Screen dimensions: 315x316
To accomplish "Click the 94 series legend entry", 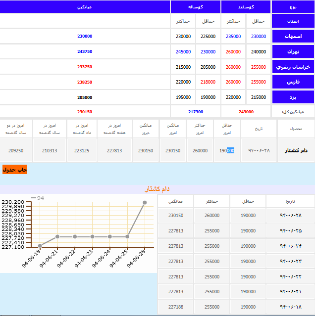I will point(38,198).
